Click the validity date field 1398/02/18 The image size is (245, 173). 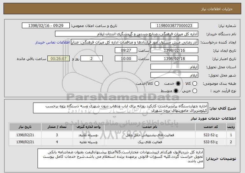click(x=174, y=59)
